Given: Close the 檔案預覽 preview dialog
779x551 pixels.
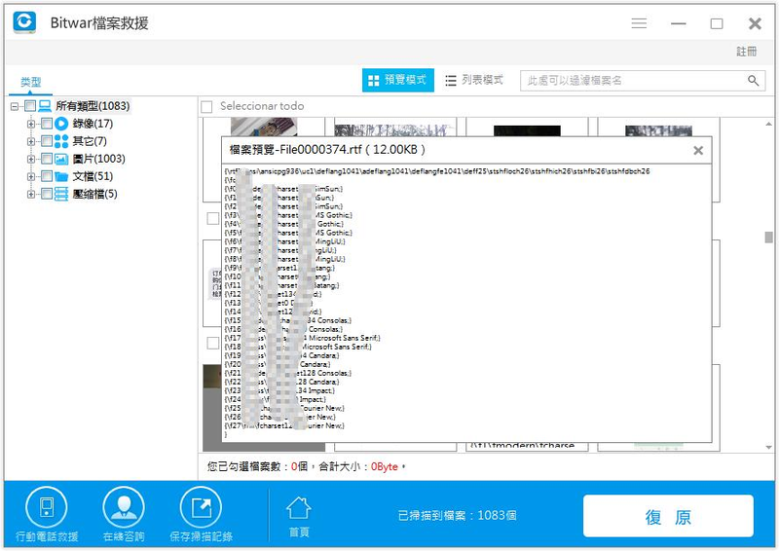Looking at the screenshot, I should 698,150.
